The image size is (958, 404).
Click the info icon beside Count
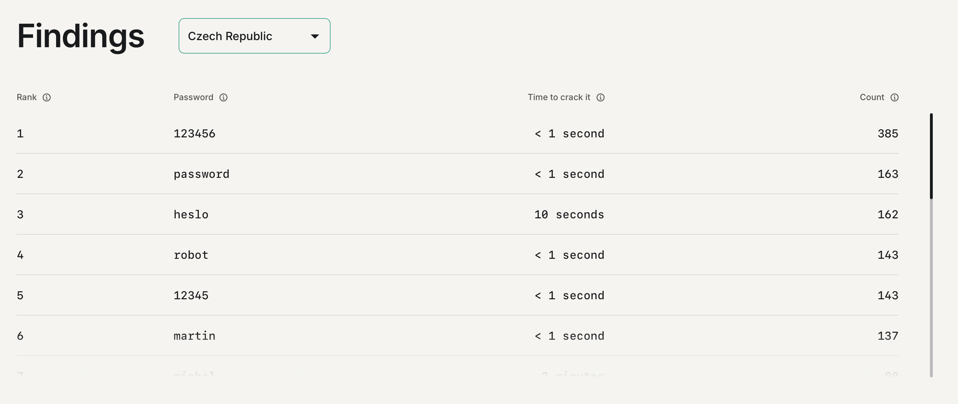tap(894, 97)
